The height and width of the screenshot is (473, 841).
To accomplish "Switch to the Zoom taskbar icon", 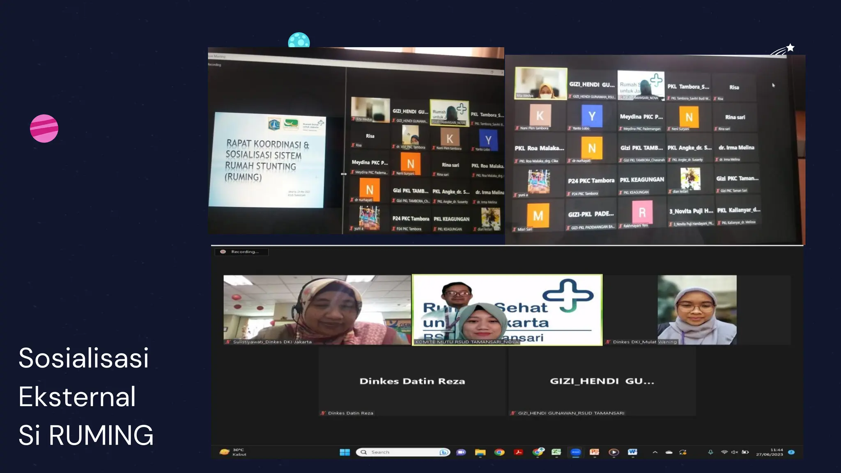I will [x=576, y=452].
